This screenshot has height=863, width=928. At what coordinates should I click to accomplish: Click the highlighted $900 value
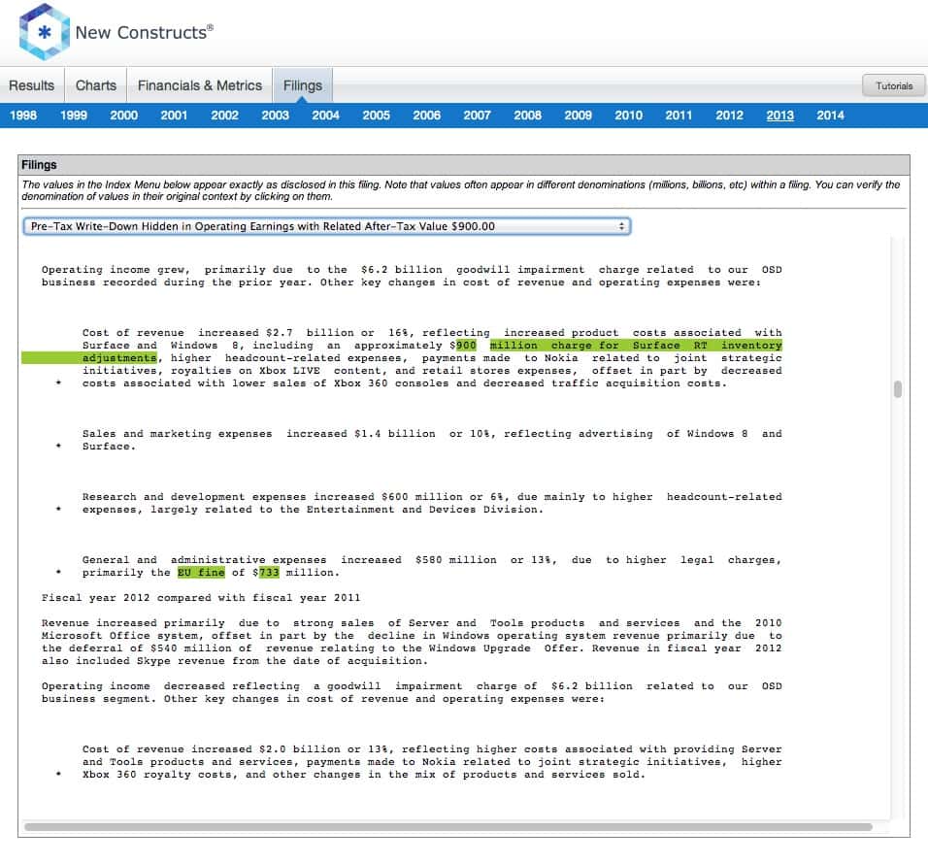pos(466,346)
